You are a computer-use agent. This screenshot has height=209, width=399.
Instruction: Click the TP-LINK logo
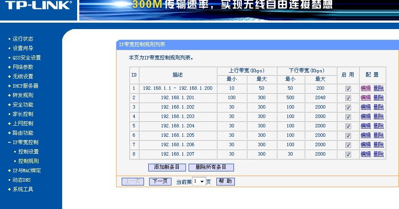click(38, 5)
